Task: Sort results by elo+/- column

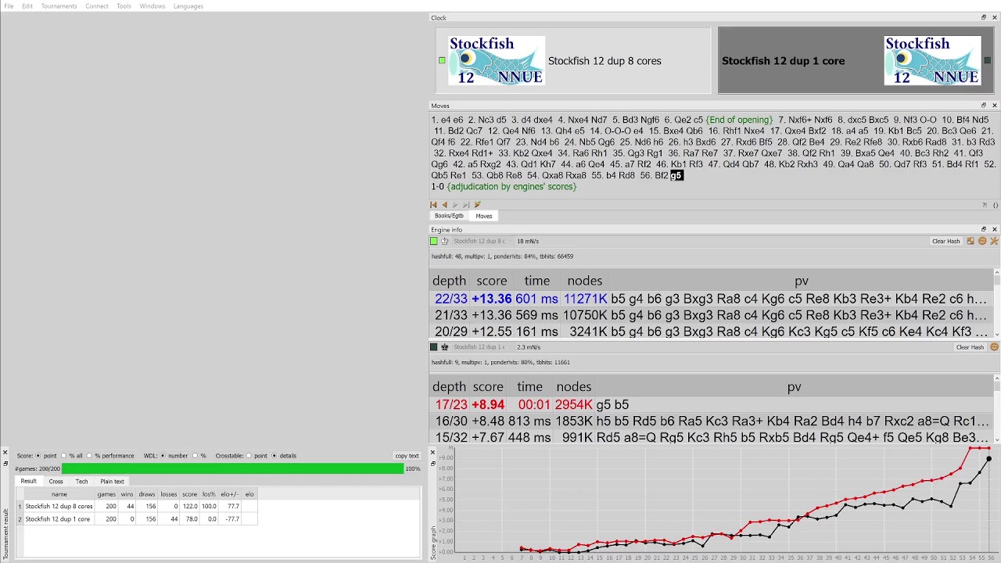Action: click(x=229, y=494)
